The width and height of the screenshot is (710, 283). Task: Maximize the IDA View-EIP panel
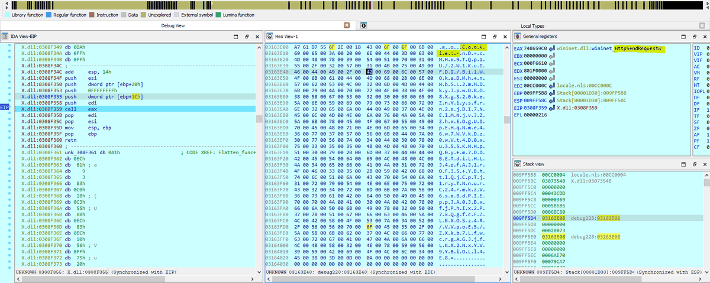click(x=235, y=37)
